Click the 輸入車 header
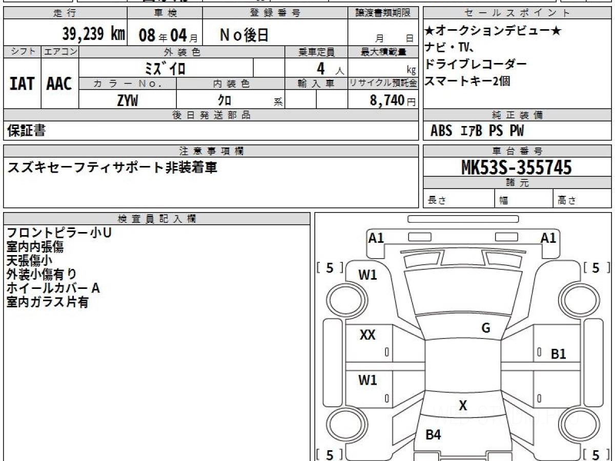The image size is (615, 461). point(316,83)
